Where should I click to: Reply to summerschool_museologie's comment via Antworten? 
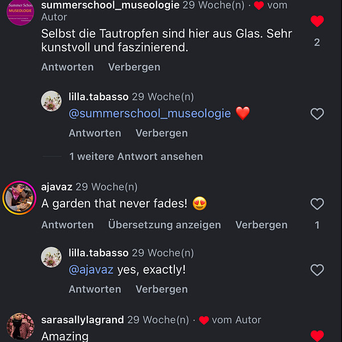pyautogui.click(x=67, y=67)
